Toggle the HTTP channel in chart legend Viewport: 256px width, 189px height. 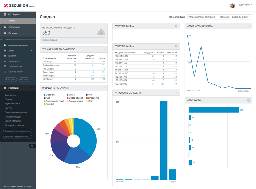click(x=90, y=95)
